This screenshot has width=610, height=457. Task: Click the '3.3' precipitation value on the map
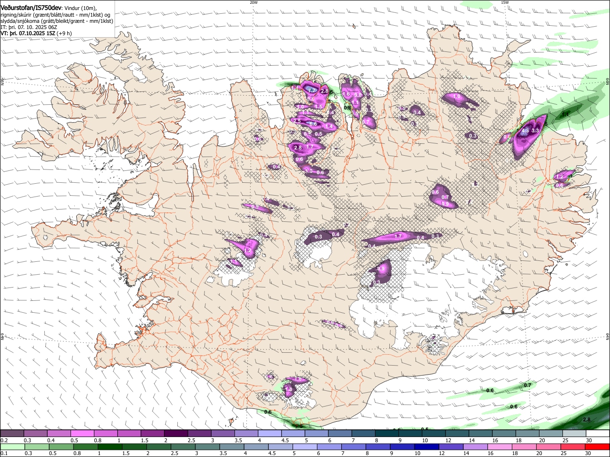pyautogui.click(x=535, y=130)
